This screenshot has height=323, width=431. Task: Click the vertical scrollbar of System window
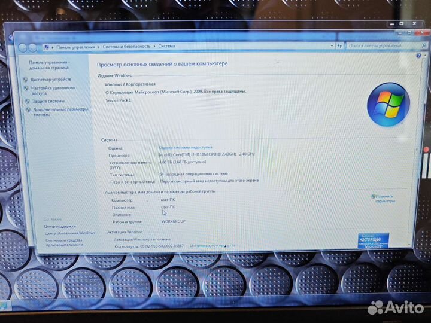[x=417, y=149]
